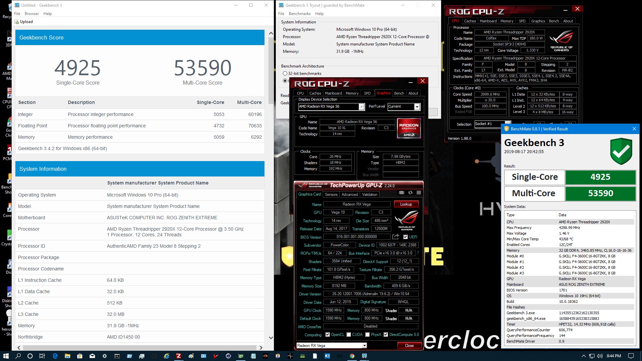Screen dimensions: 642x361
Task: Open Microsoft Store from taskbar
Action: tap(80, 356)
